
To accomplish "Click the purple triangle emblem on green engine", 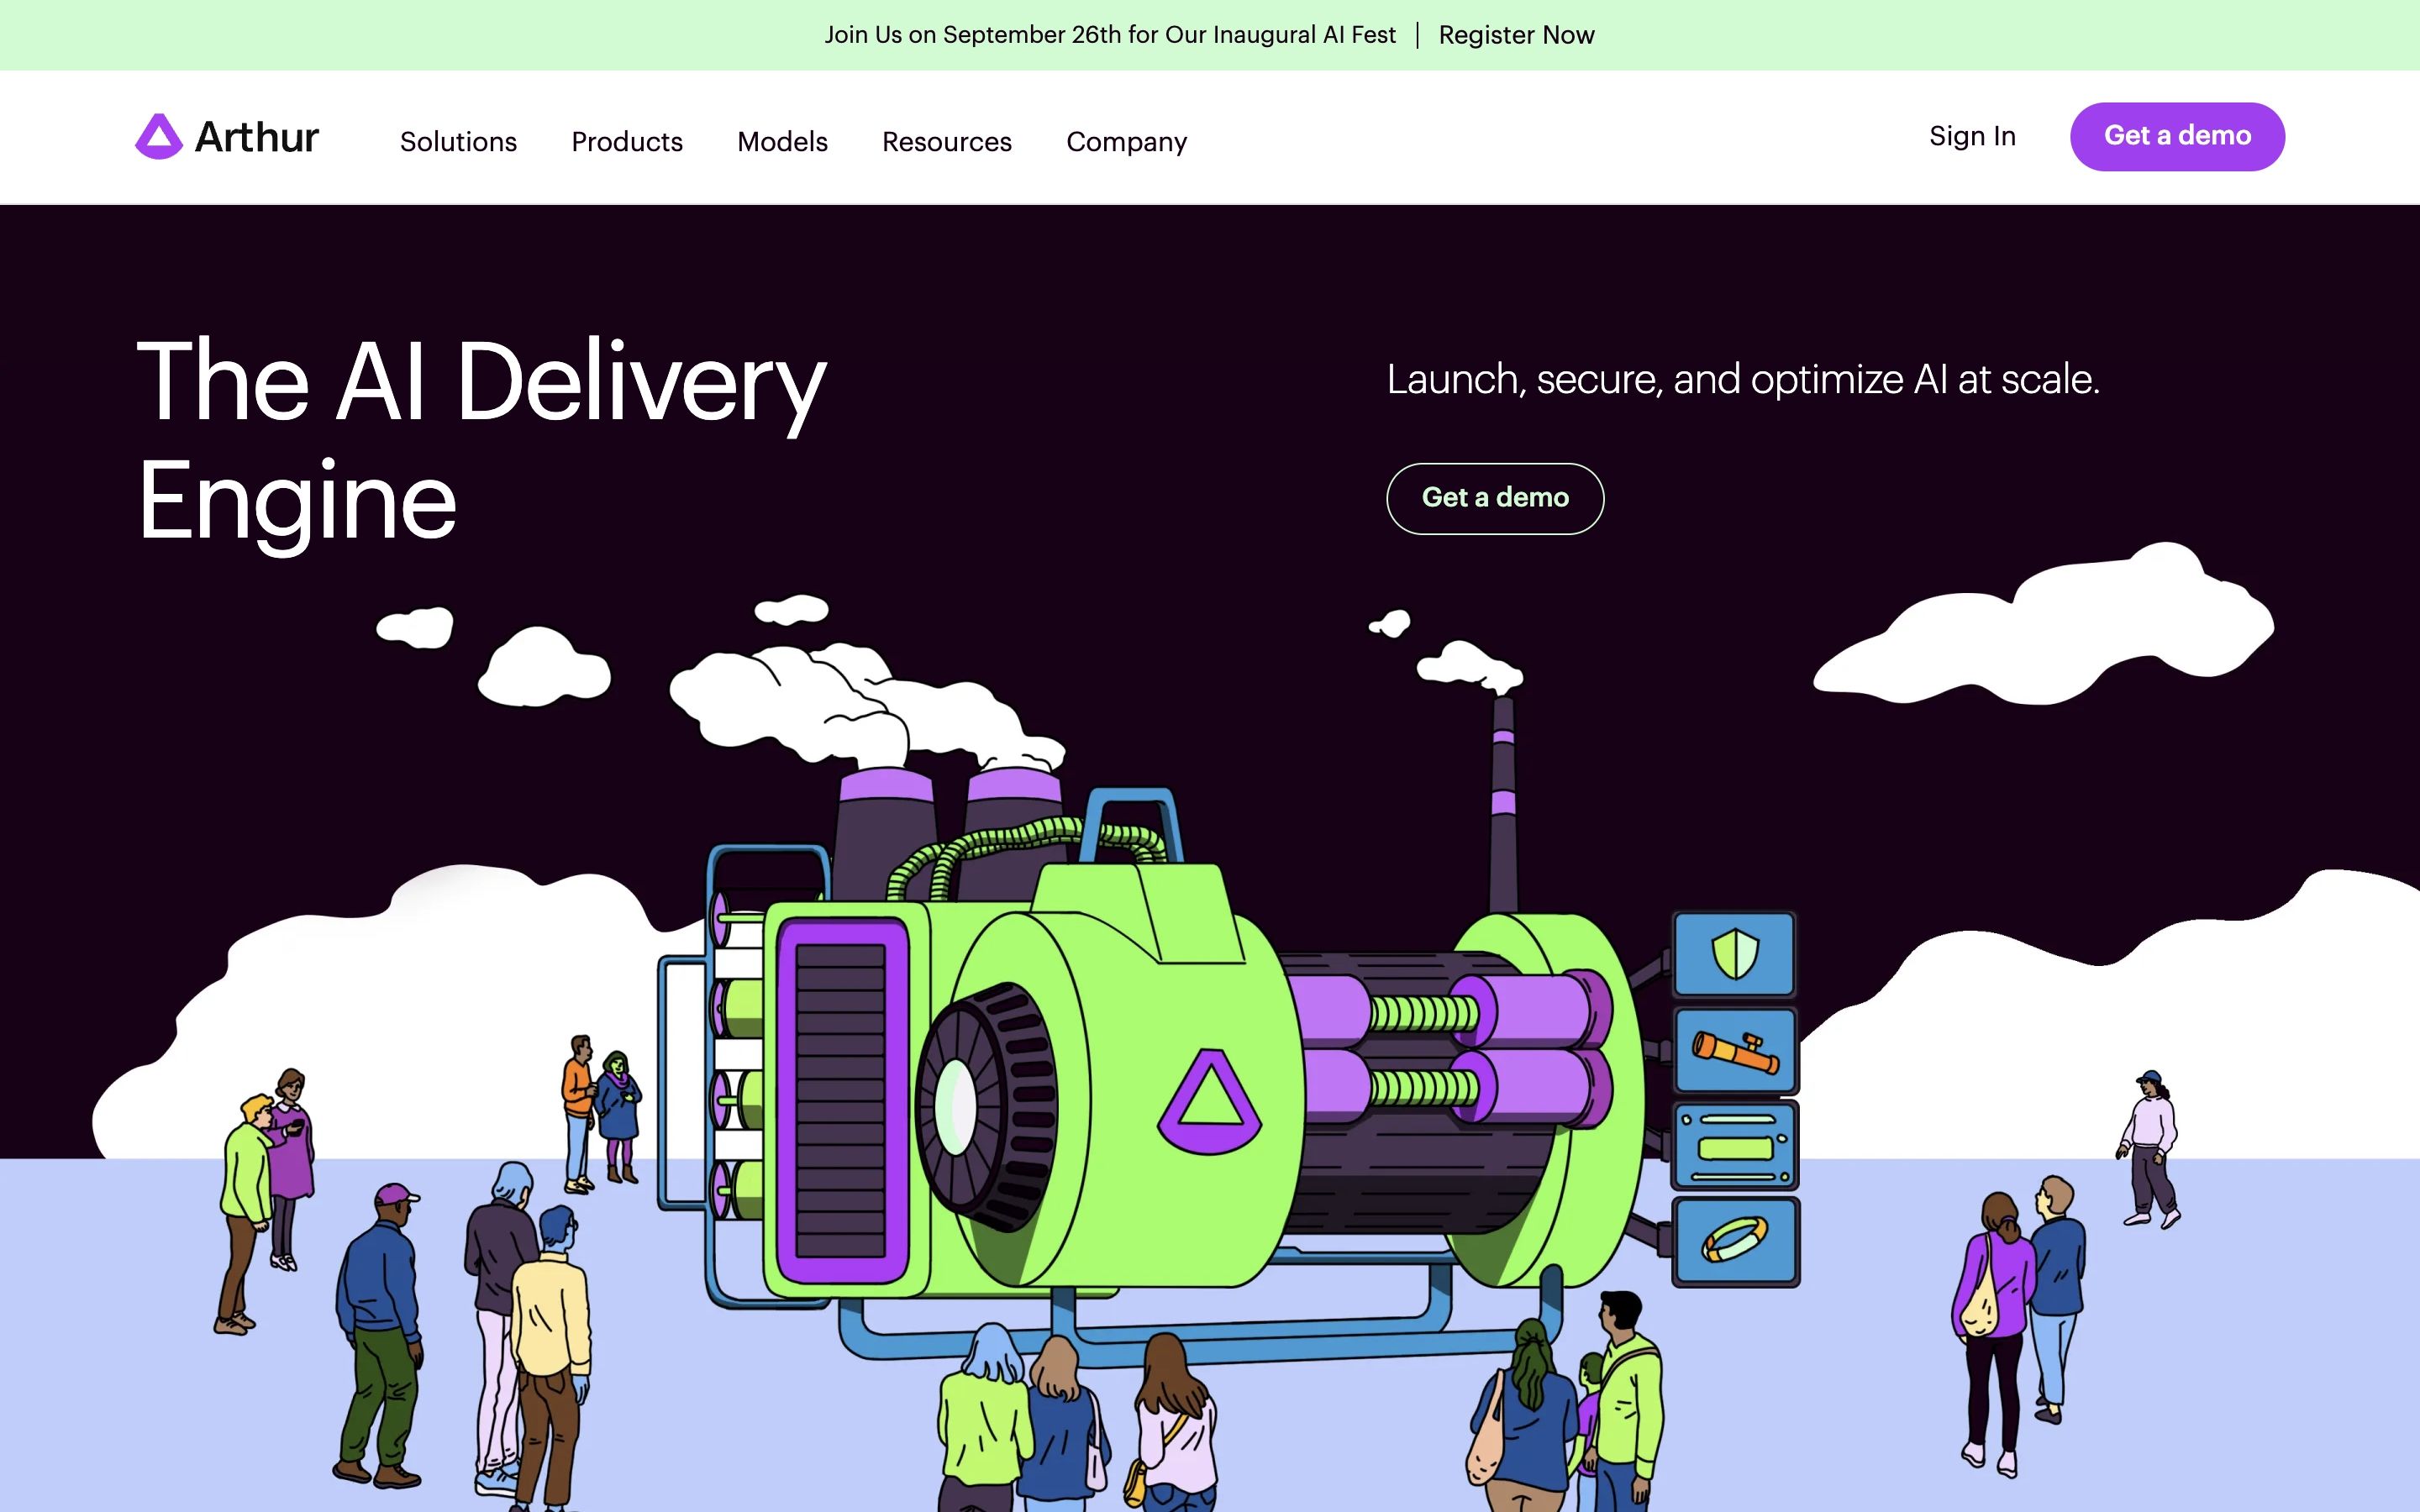I will [1209, 1102].
